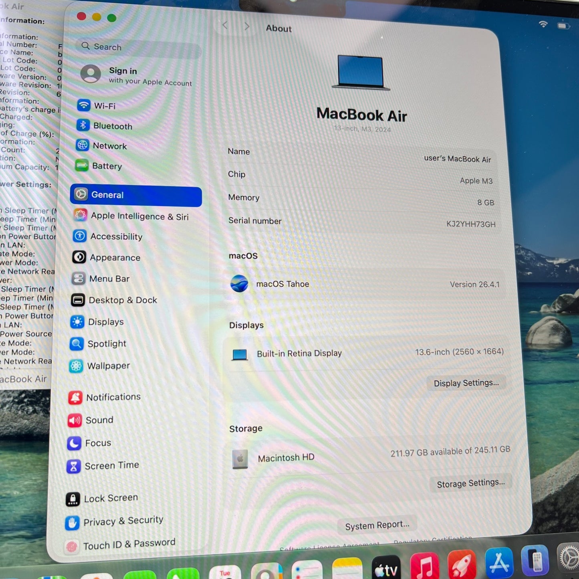Open Notifications settings
The width and height of the screenshot is (579, 579).
point(105,397)
